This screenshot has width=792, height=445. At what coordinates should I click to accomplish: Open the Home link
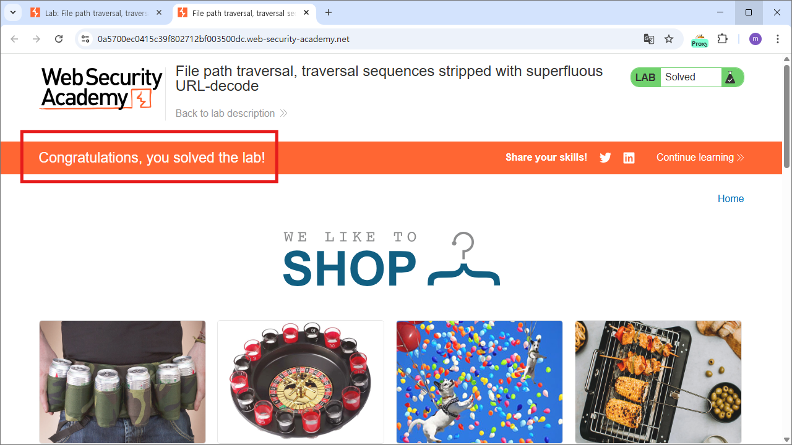coord(731,198)
